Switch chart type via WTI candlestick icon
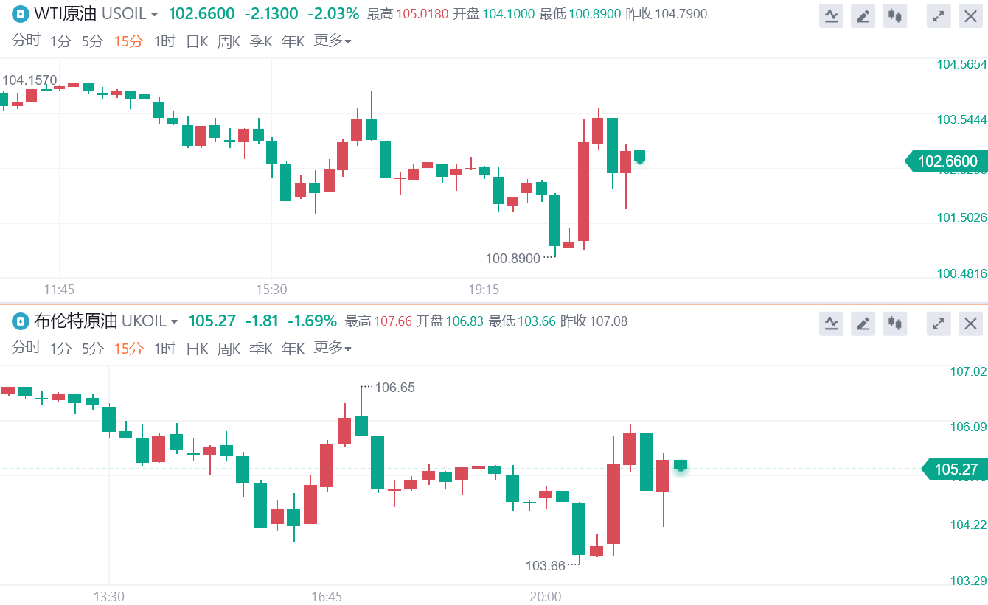 point(895,15)
